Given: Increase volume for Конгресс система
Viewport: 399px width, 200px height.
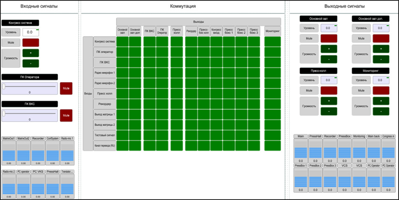Looking at the screenshot, I should coord(31,53).
